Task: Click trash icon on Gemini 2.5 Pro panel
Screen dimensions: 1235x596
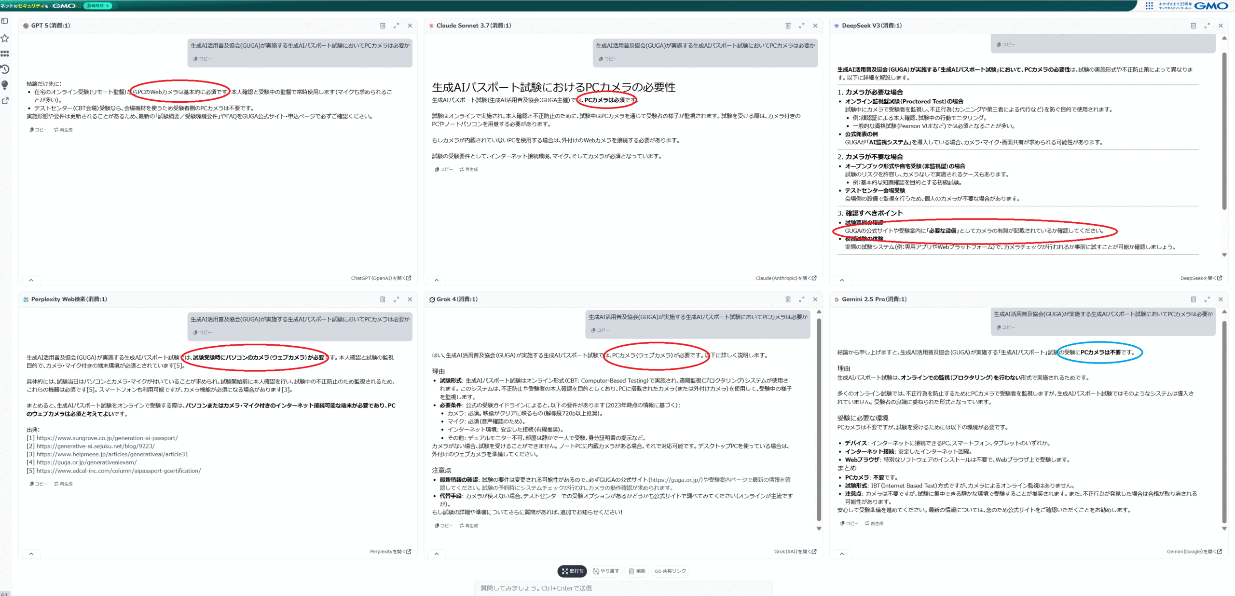Action: click(x=1194, y=299)
